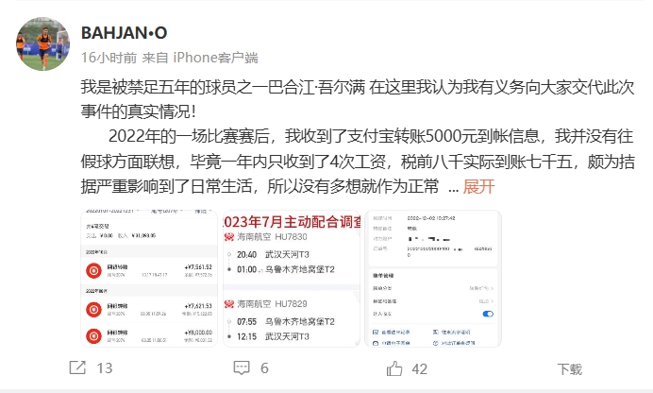Click red payroll icon beside +¥7,561.52

[x=93, y=270]
